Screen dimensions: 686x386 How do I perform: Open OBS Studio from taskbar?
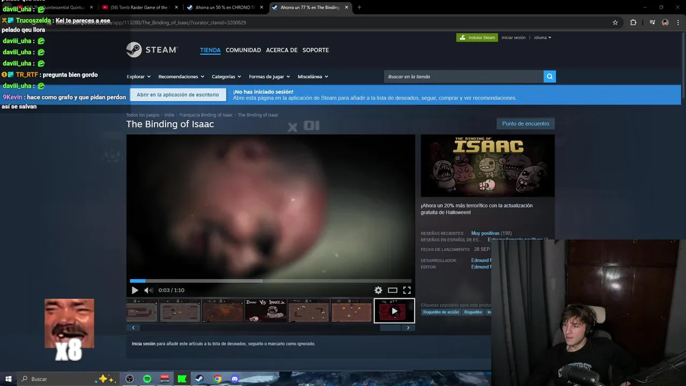click(130, 379)
